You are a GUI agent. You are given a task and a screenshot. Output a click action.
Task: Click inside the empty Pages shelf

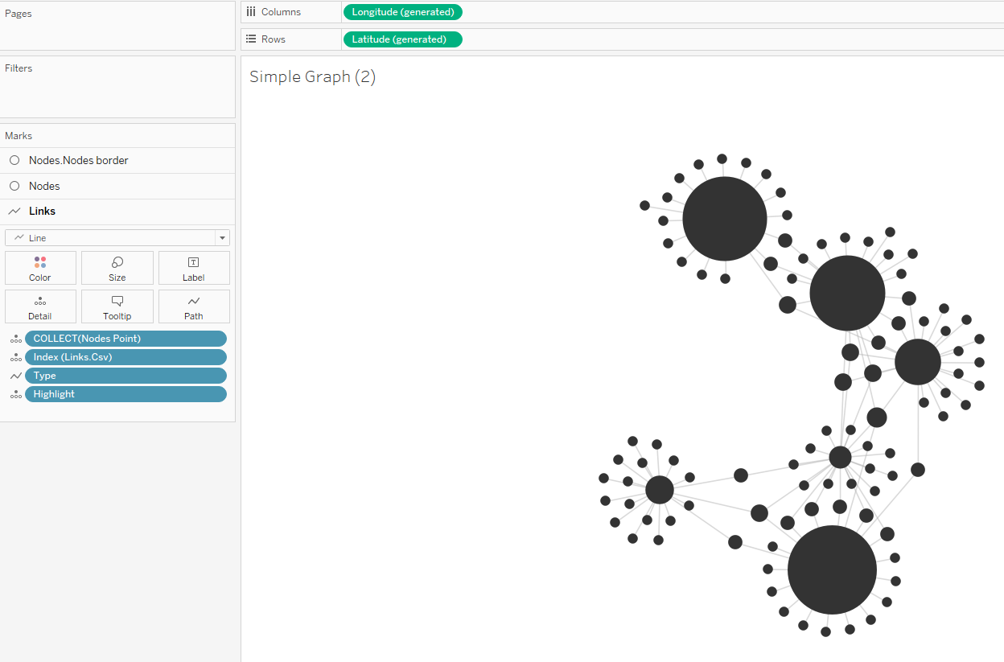[x=117, y=34]
